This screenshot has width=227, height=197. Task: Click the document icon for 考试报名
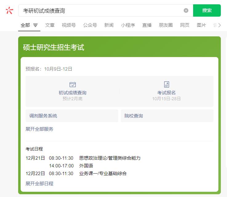[167, 84]
